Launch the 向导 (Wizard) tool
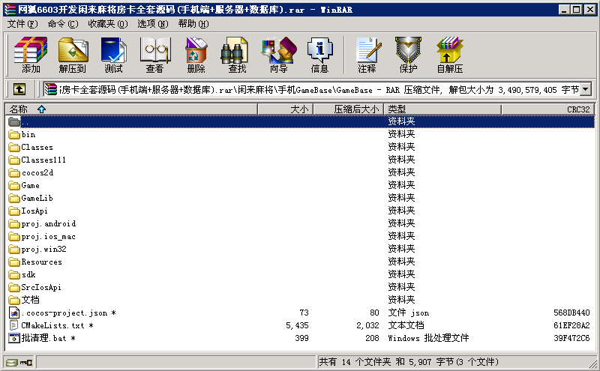The width and height of the screenshot is (600, 371). coord(278,55)
